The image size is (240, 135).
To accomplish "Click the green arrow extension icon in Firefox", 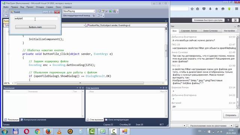I will pos(229,9).
